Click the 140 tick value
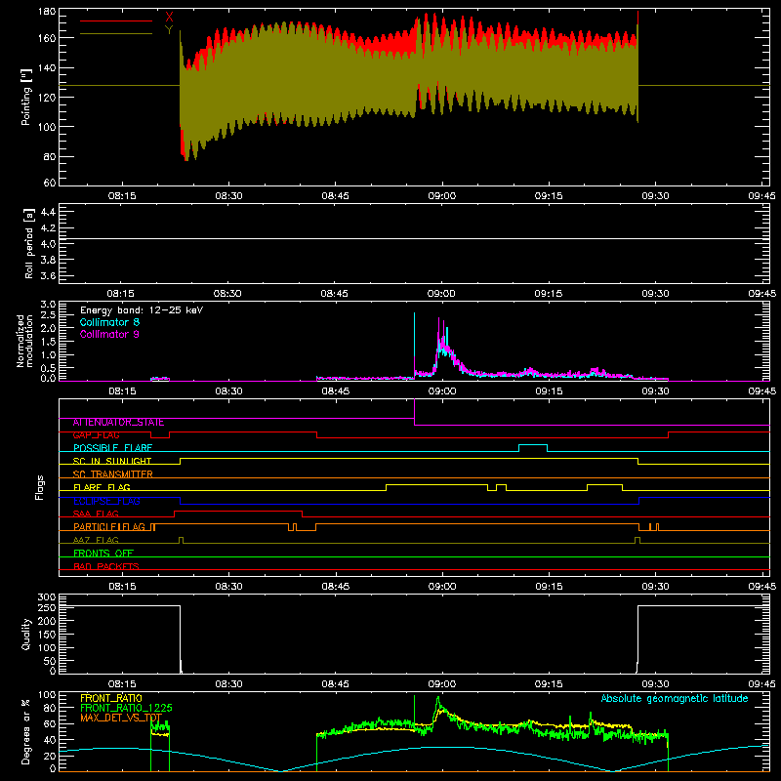The width and height of the screenshot is (781, 781). (x=47, y=68)
